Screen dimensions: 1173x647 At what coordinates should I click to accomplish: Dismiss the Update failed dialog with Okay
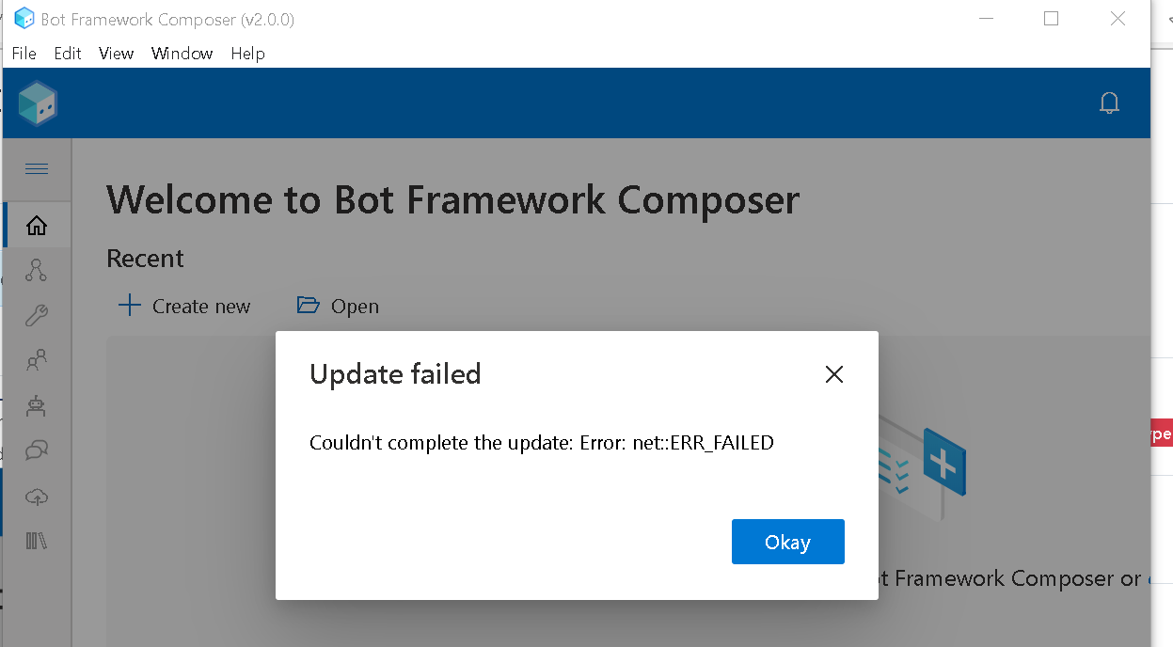pos(787,542)
